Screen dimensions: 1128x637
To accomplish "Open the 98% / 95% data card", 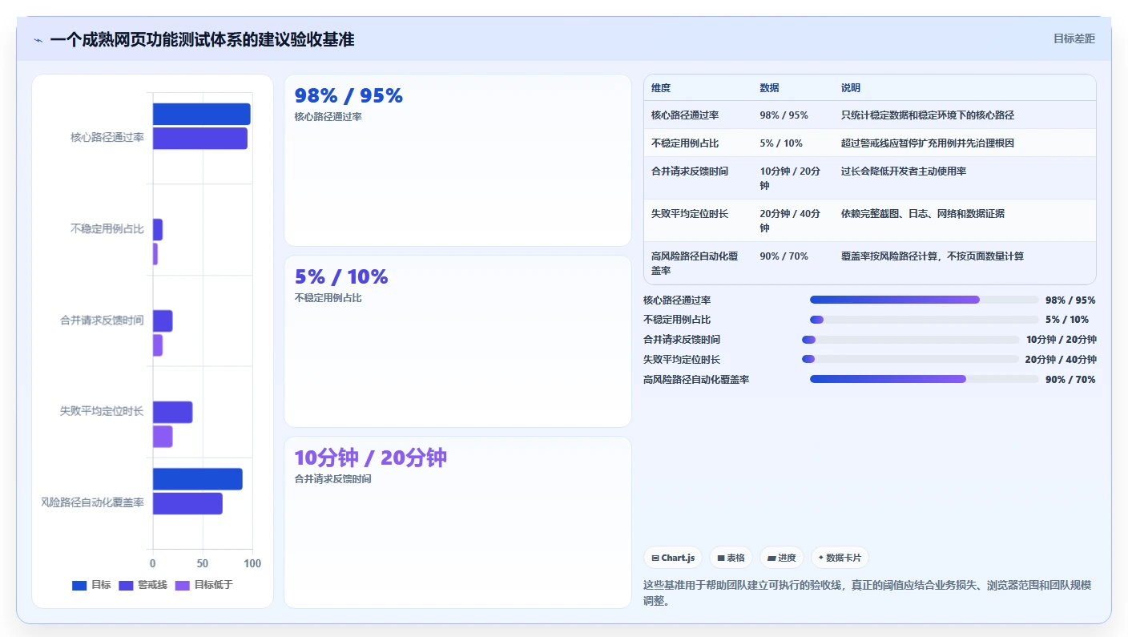I will click(457, 160).
